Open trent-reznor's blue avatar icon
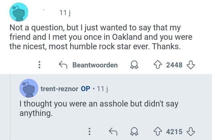212x140 pixels. 29,88
